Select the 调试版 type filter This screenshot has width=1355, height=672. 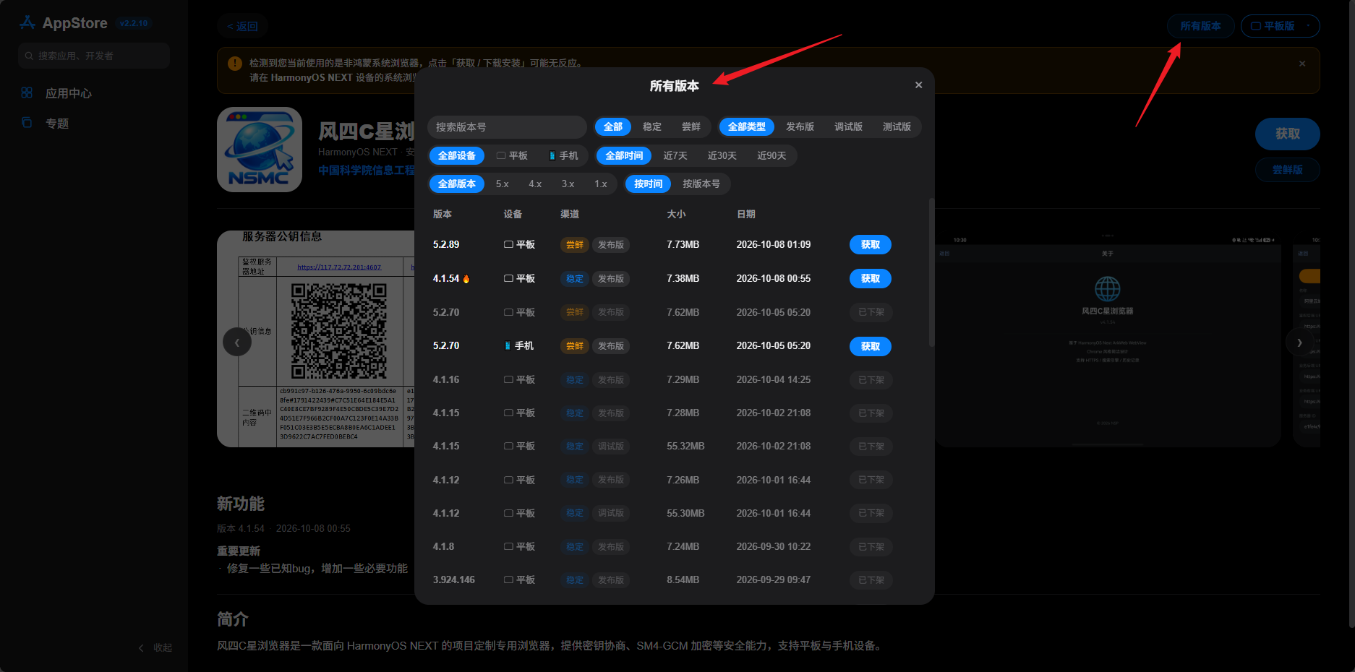(x=848, y=126)
